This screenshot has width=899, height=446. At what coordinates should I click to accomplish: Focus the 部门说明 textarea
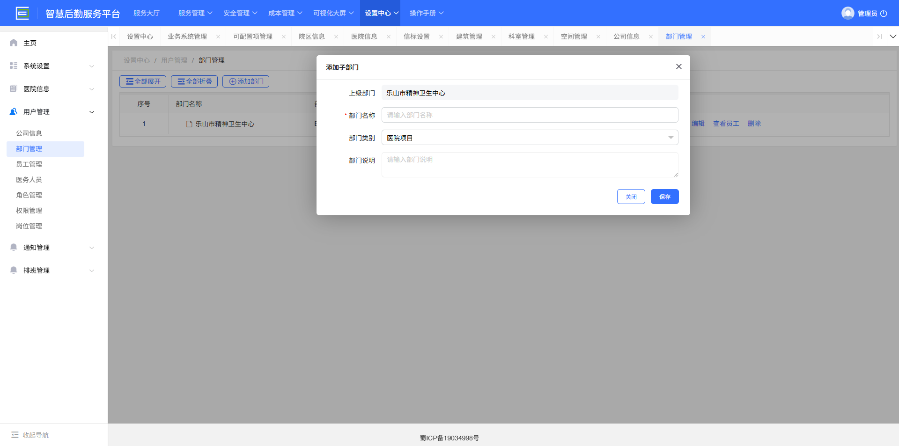tap(530, 165)
